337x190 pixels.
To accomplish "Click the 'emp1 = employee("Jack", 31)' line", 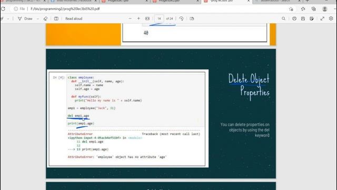I will click(92, 108).
